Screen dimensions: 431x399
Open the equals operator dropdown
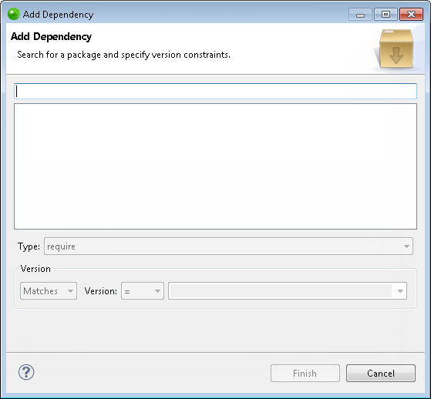point(143,291)
